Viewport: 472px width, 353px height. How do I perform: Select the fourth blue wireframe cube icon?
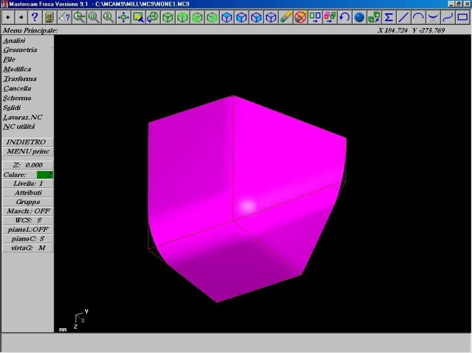click(x=271, y=17)
